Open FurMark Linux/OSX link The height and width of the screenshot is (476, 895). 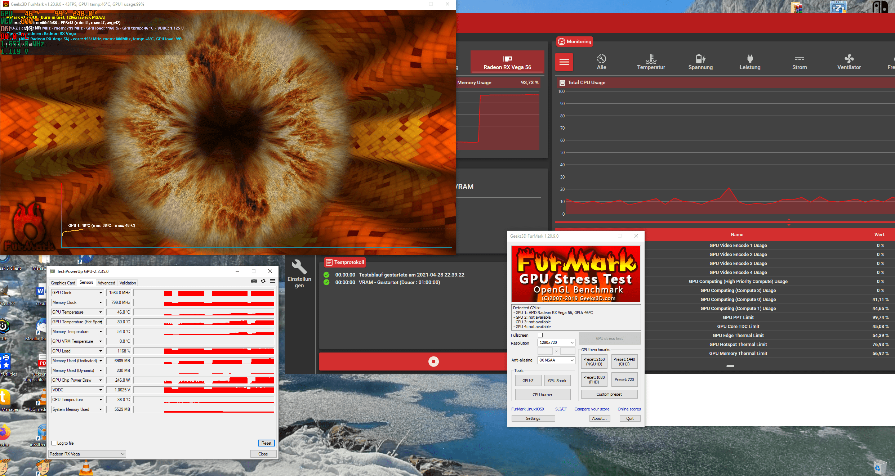click(x=528, y=409)
